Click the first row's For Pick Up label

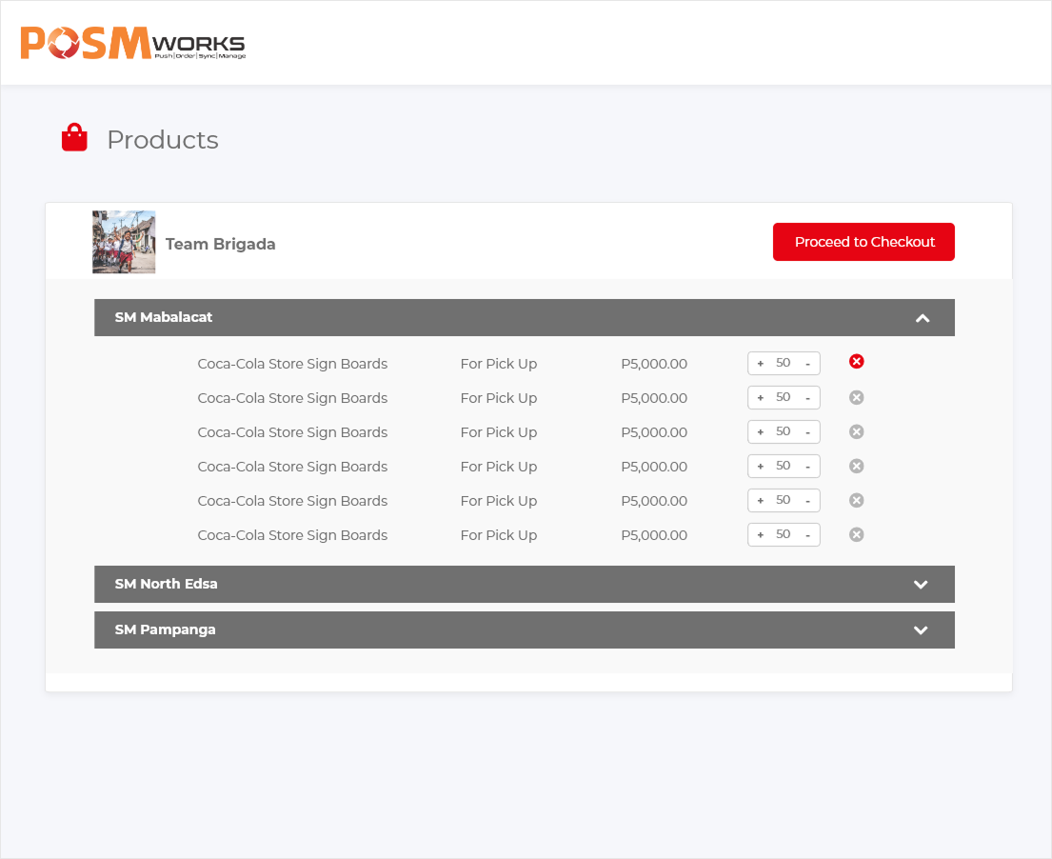[x=499, y=364]
